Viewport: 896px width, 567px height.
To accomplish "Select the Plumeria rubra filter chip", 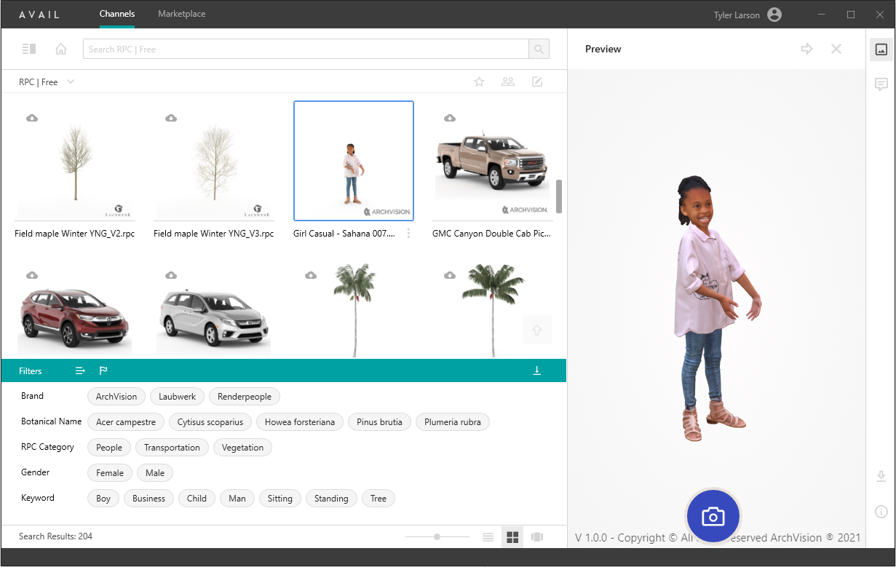I will tap(453, 422).
